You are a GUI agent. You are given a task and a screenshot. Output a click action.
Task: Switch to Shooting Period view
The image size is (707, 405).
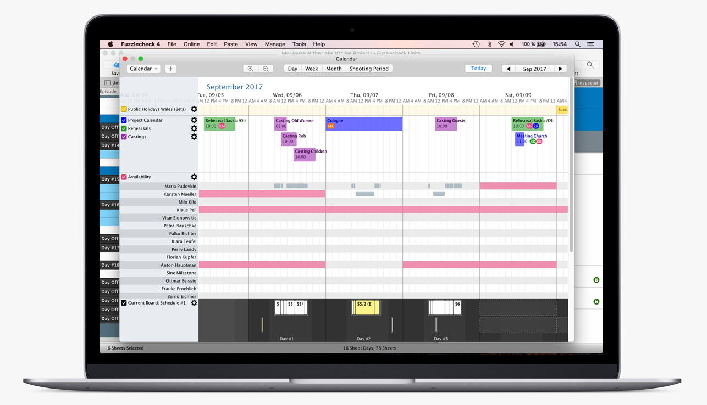(x=369, y=69)
